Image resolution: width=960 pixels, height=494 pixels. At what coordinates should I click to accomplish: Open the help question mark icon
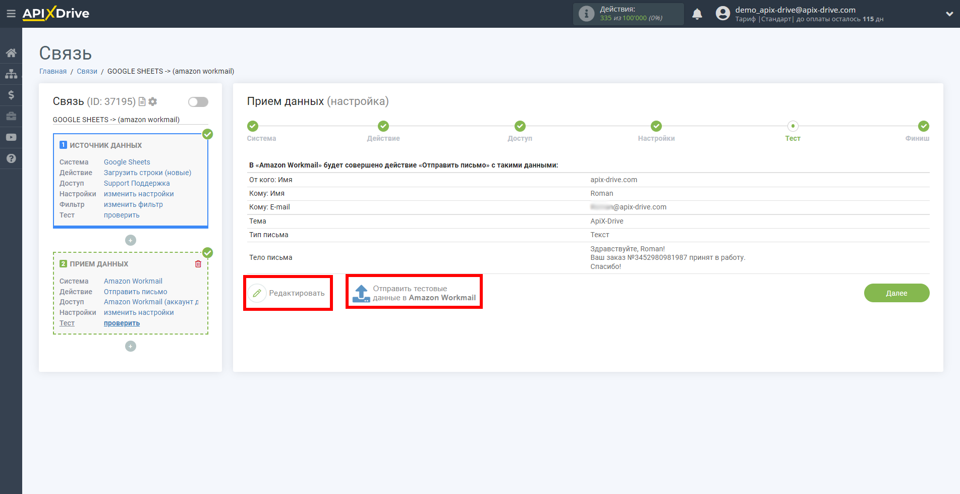11,158
